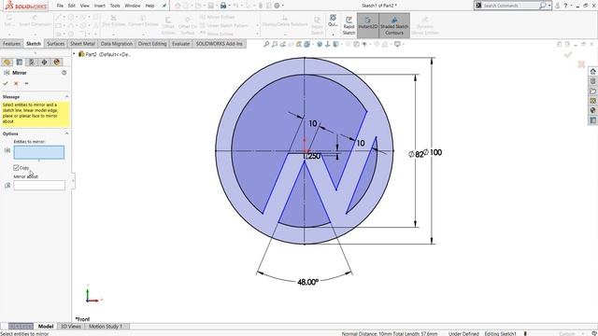Open the PropertyManager tab icon

[x=19, y=63]
